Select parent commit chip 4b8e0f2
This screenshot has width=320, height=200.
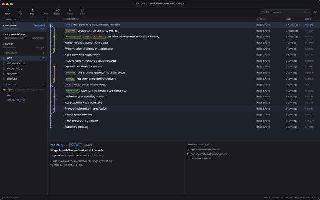coord(87,145)
